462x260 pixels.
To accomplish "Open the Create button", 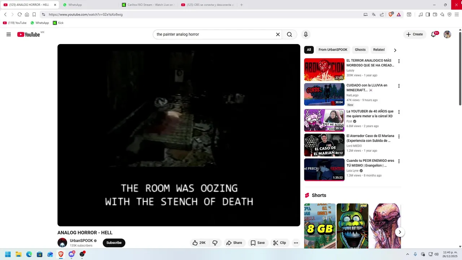I will coord(414,34).
